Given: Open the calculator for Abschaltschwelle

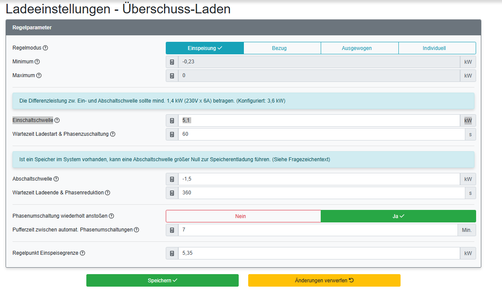Looking at the screenshot, I should (171, 179).
